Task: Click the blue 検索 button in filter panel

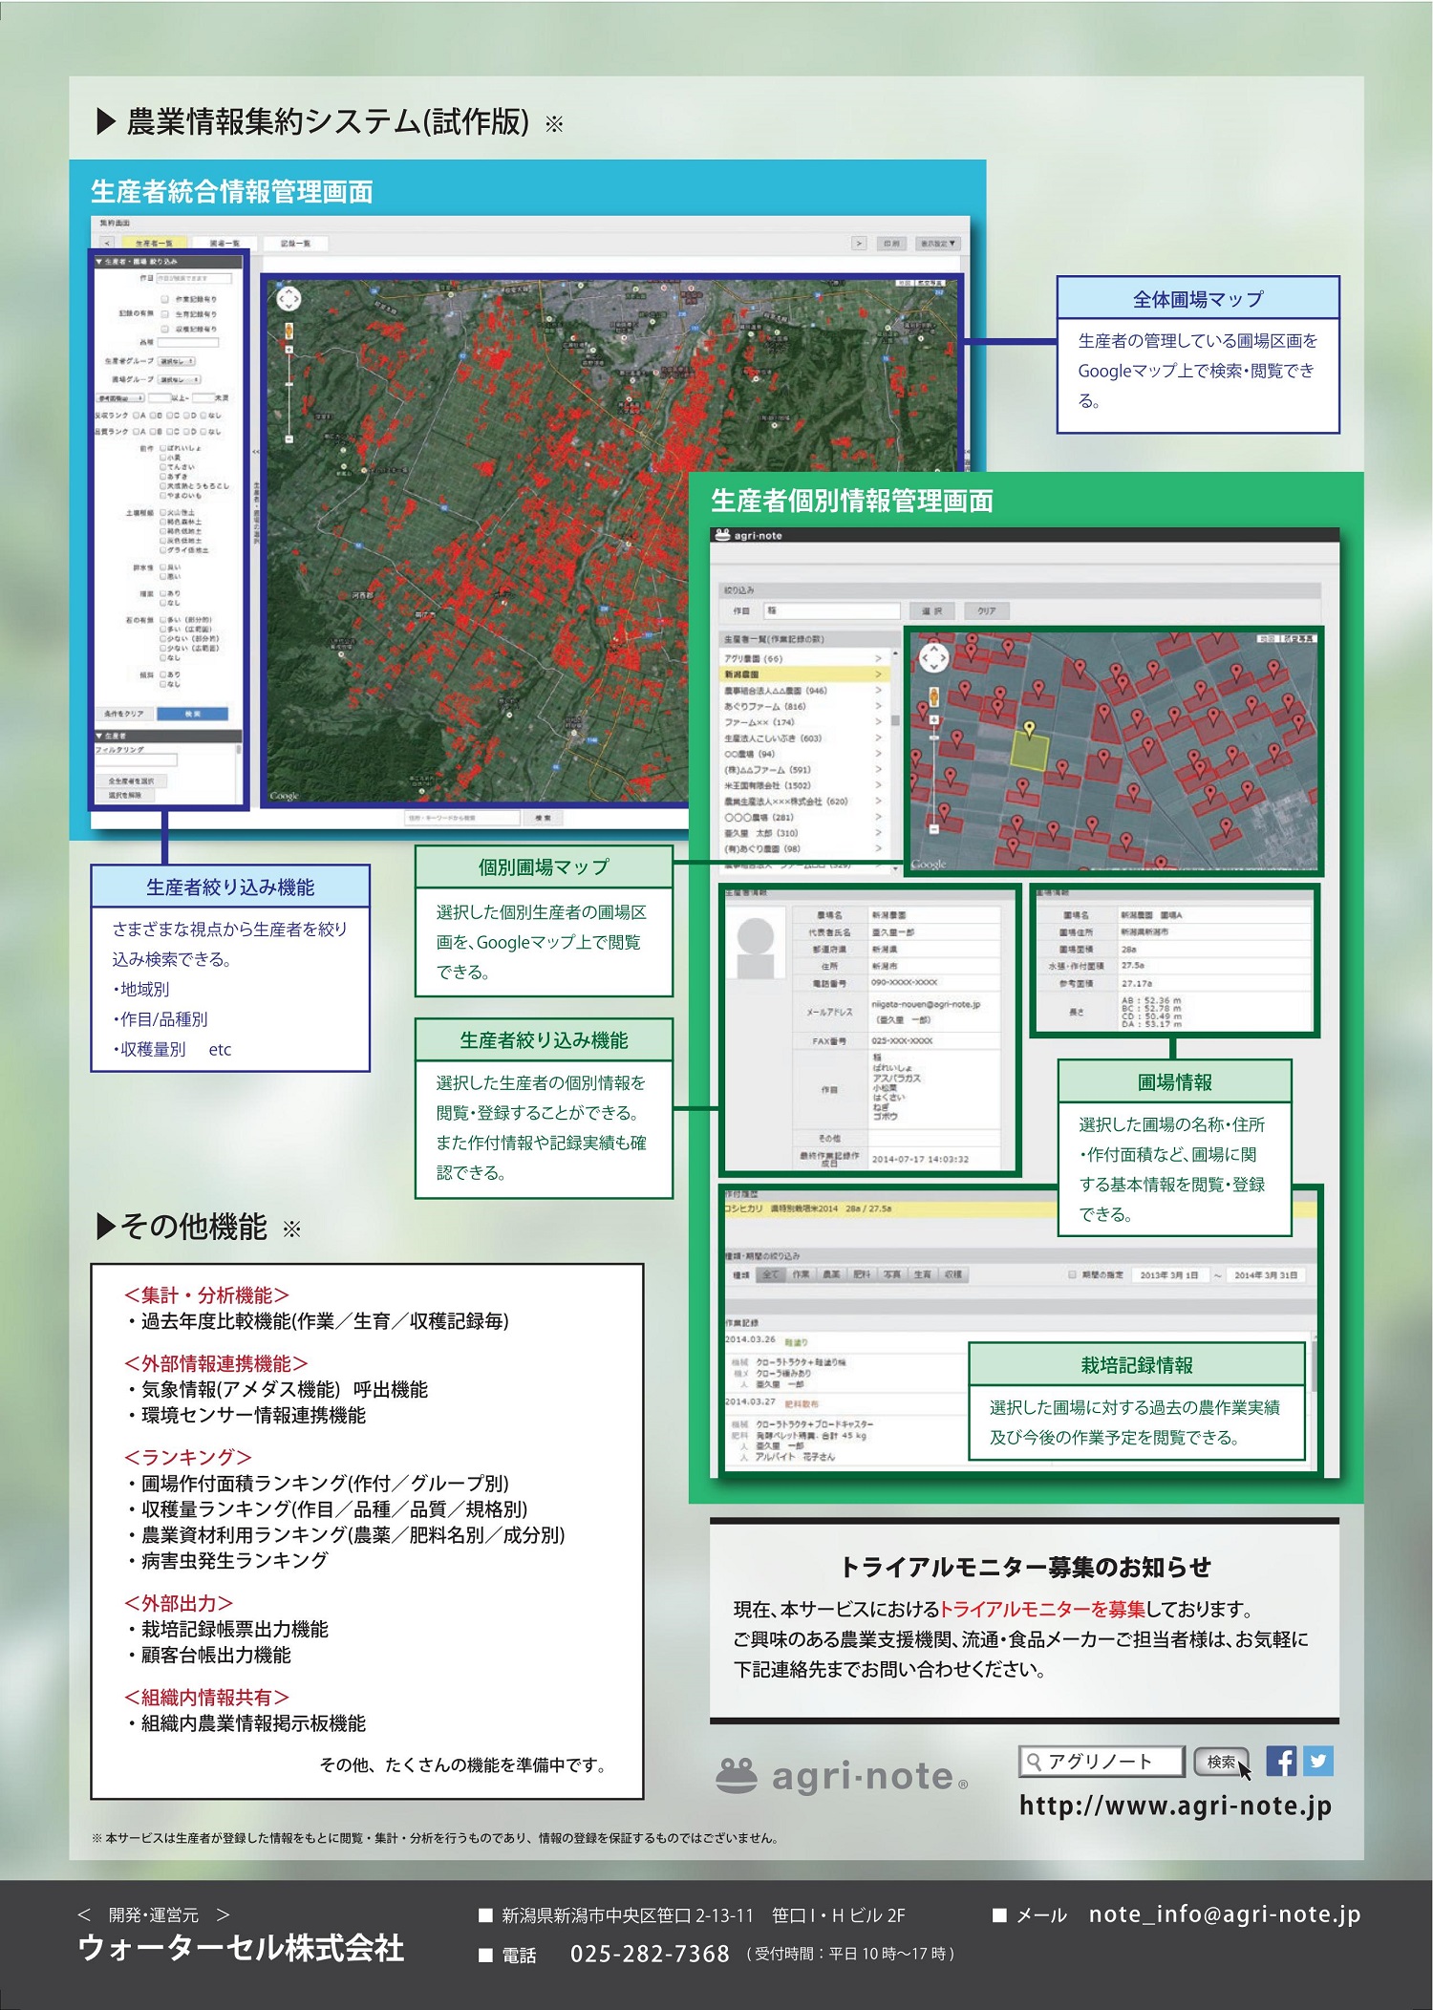Action: coord(193,714)
